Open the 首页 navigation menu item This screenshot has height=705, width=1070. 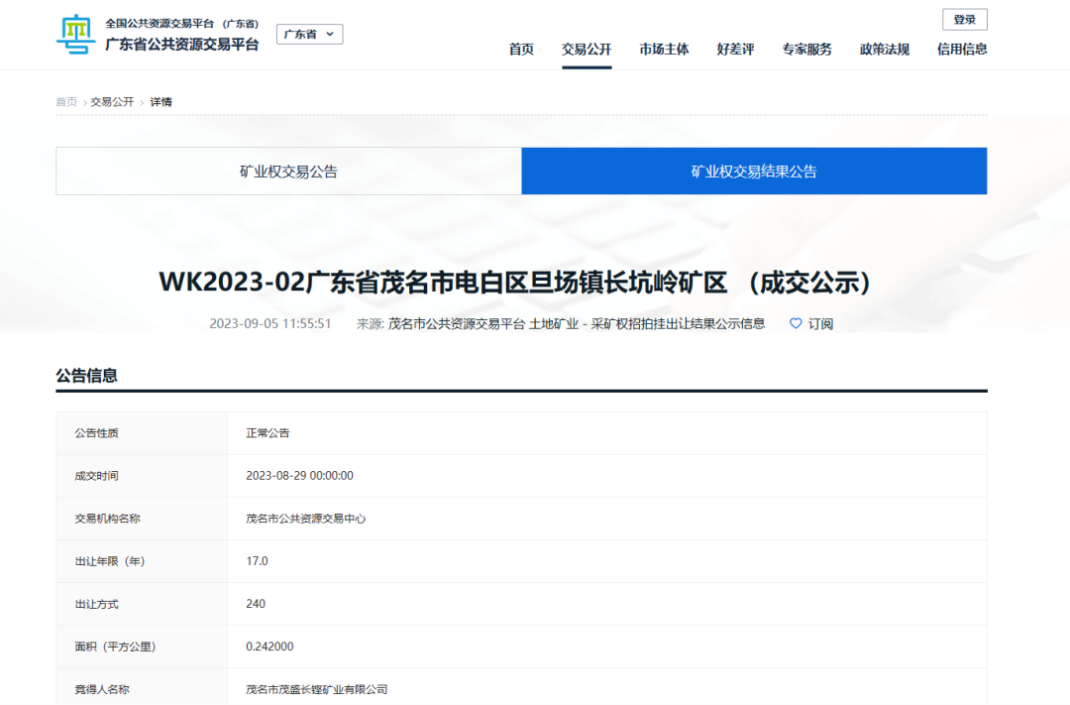521,50
